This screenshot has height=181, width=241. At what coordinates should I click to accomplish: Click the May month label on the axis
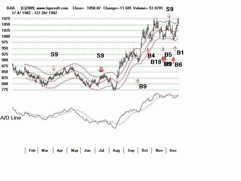click(x=74, y=150)
